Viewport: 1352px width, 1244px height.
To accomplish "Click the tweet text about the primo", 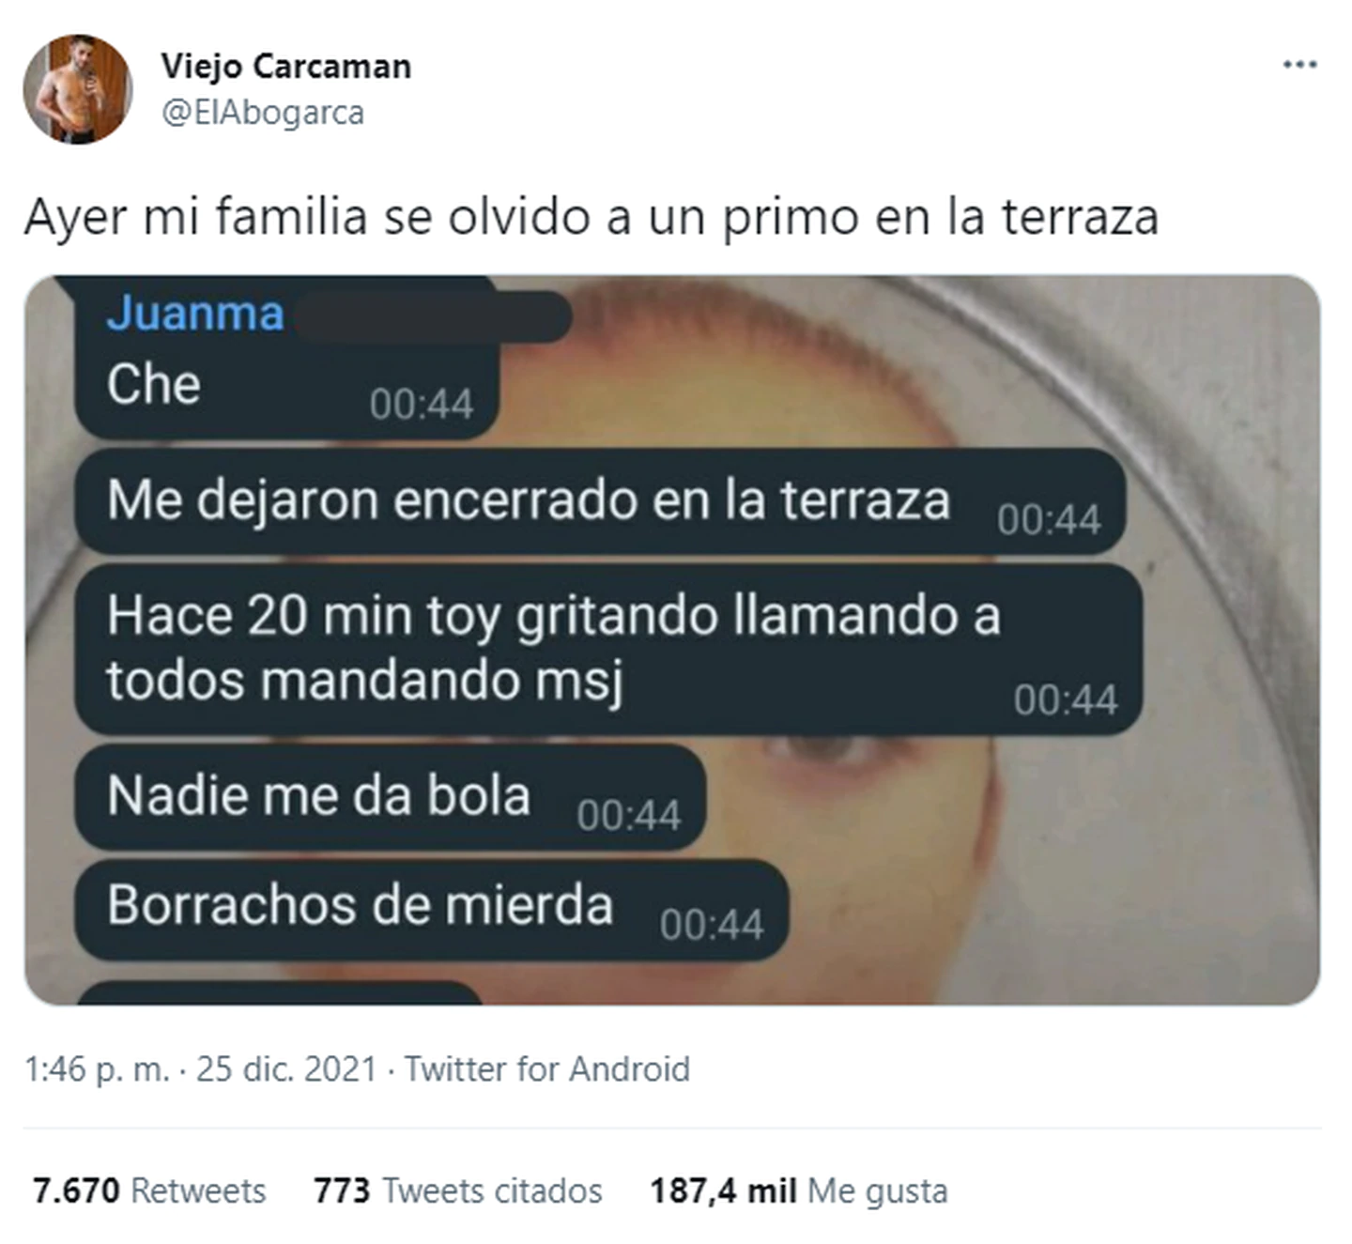I will (591, 217).
